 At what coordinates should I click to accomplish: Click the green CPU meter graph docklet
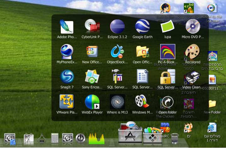96,139
